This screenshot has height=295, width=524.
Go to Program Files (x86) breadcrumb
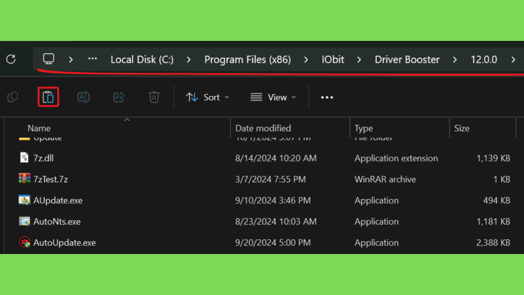tap(248, 59)
